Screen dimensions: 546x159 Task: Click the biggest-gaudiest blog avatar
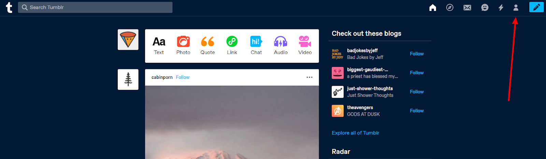click(337, 73)
